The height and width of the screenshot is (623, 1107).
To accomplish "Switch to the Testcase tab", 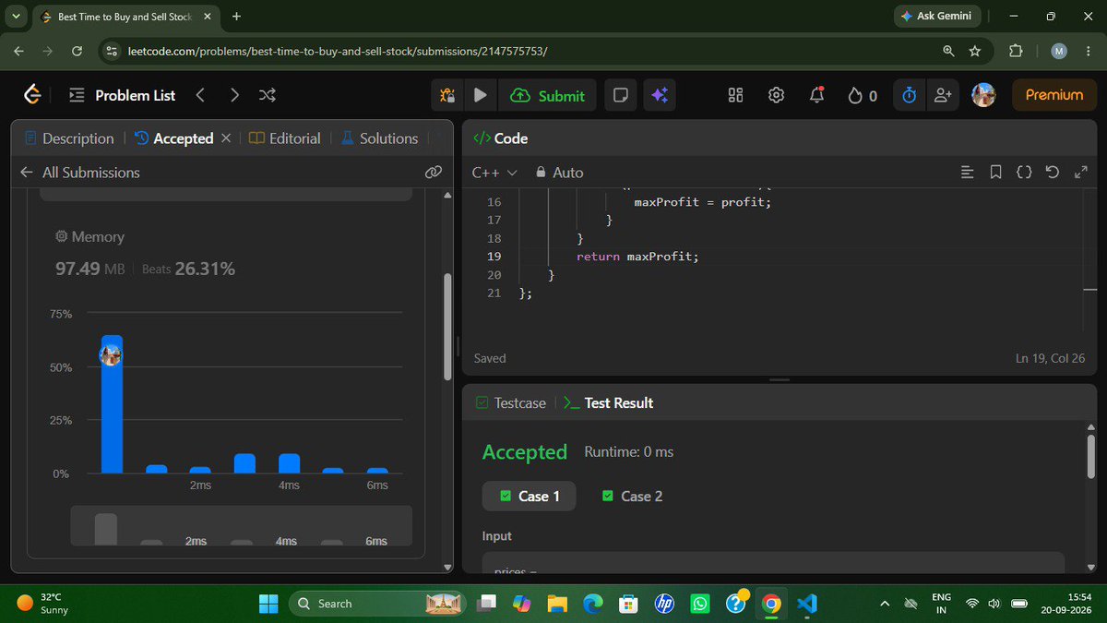I will click(x=510, y=403).
